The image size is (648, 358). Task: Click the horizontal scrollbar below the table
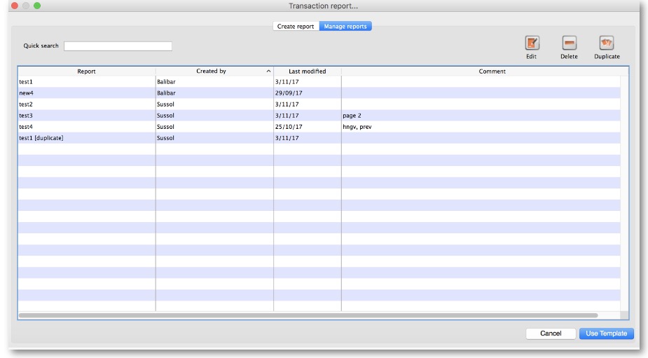pos(308,316)
